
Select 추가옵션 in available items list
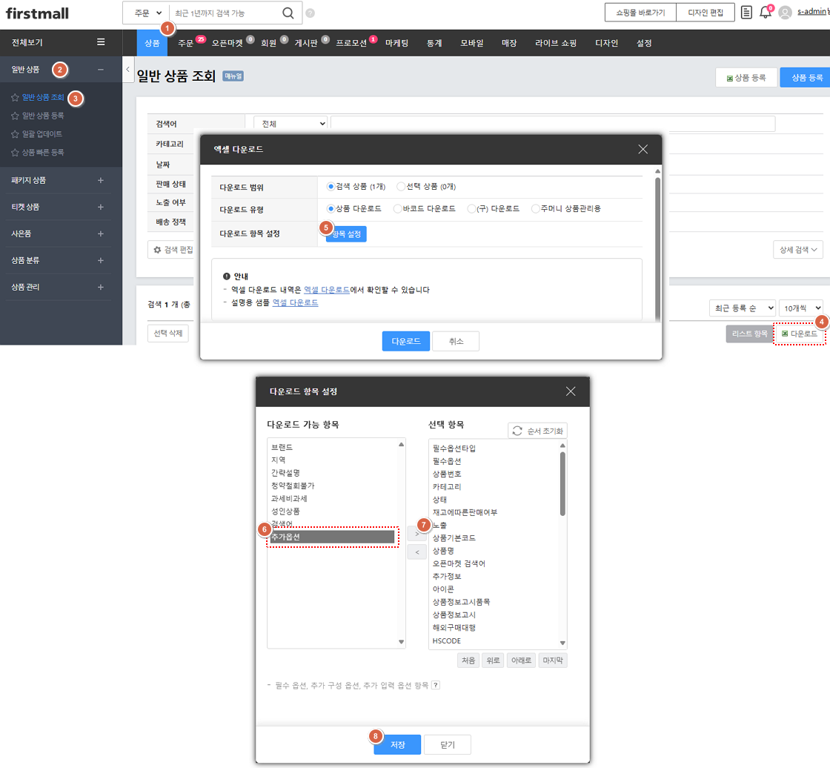[333, 537]
